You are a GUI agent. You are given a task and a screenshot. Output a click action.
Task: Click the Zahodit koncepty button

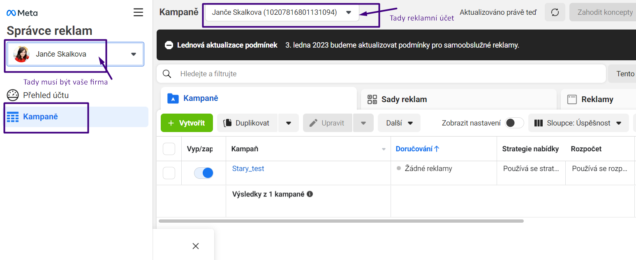603,12
